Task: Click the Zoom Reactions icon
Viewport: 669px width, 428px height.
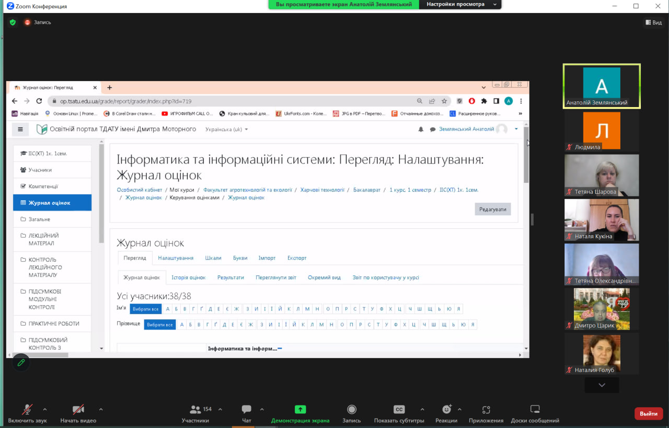Action: coord(446,410)
